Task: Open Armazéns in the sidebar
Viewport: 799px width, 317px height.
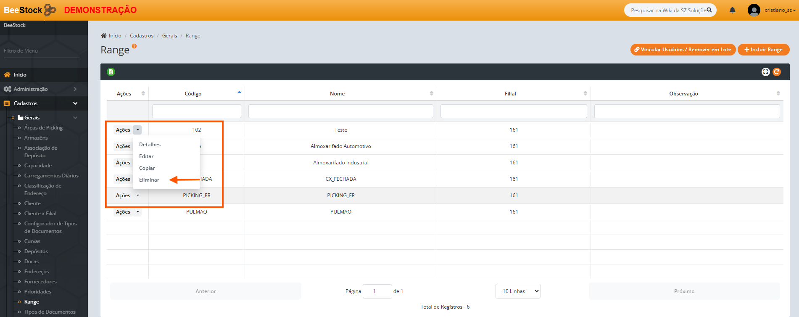Action: click(36, 138)
